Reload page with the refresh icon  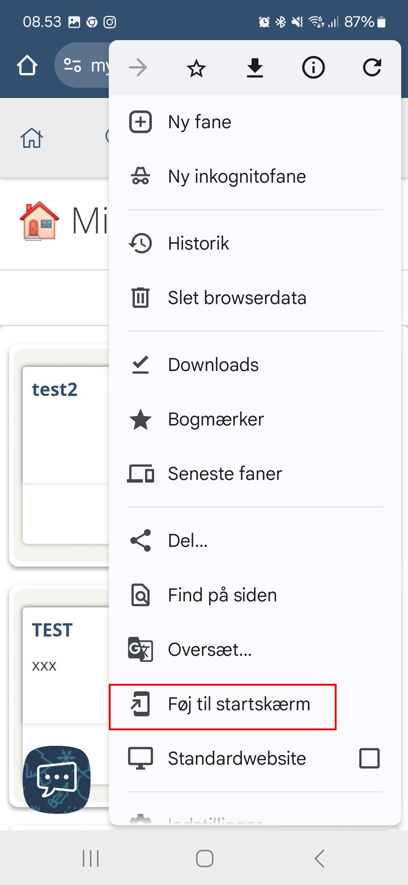[372, 68]
